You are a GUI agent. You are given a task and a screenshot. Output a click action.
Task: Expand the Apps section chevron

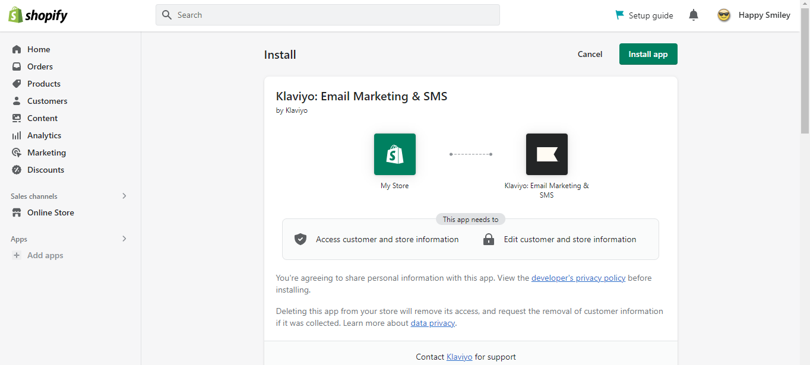(x=124, y=239)
